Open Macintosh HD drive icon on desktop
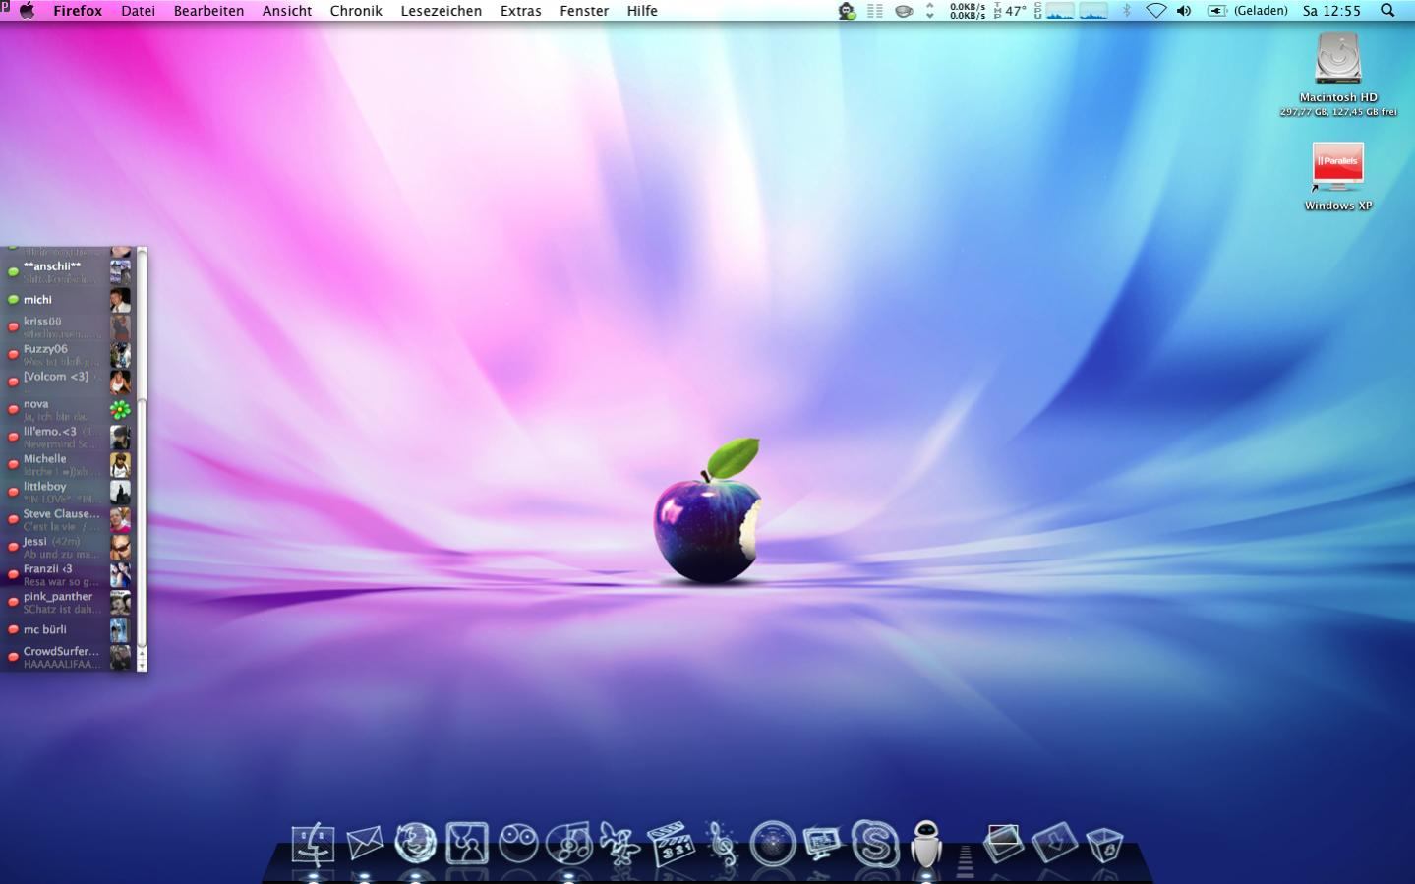Image resolution: width=1415 pixels, height=884 pixels. [x=1338, y=59]
